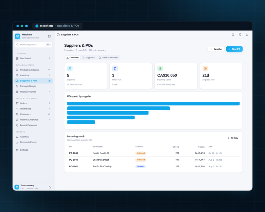The image size is (265, 212).
Task: Click In transit badge for PO-1040
Action: click(141, 160)
